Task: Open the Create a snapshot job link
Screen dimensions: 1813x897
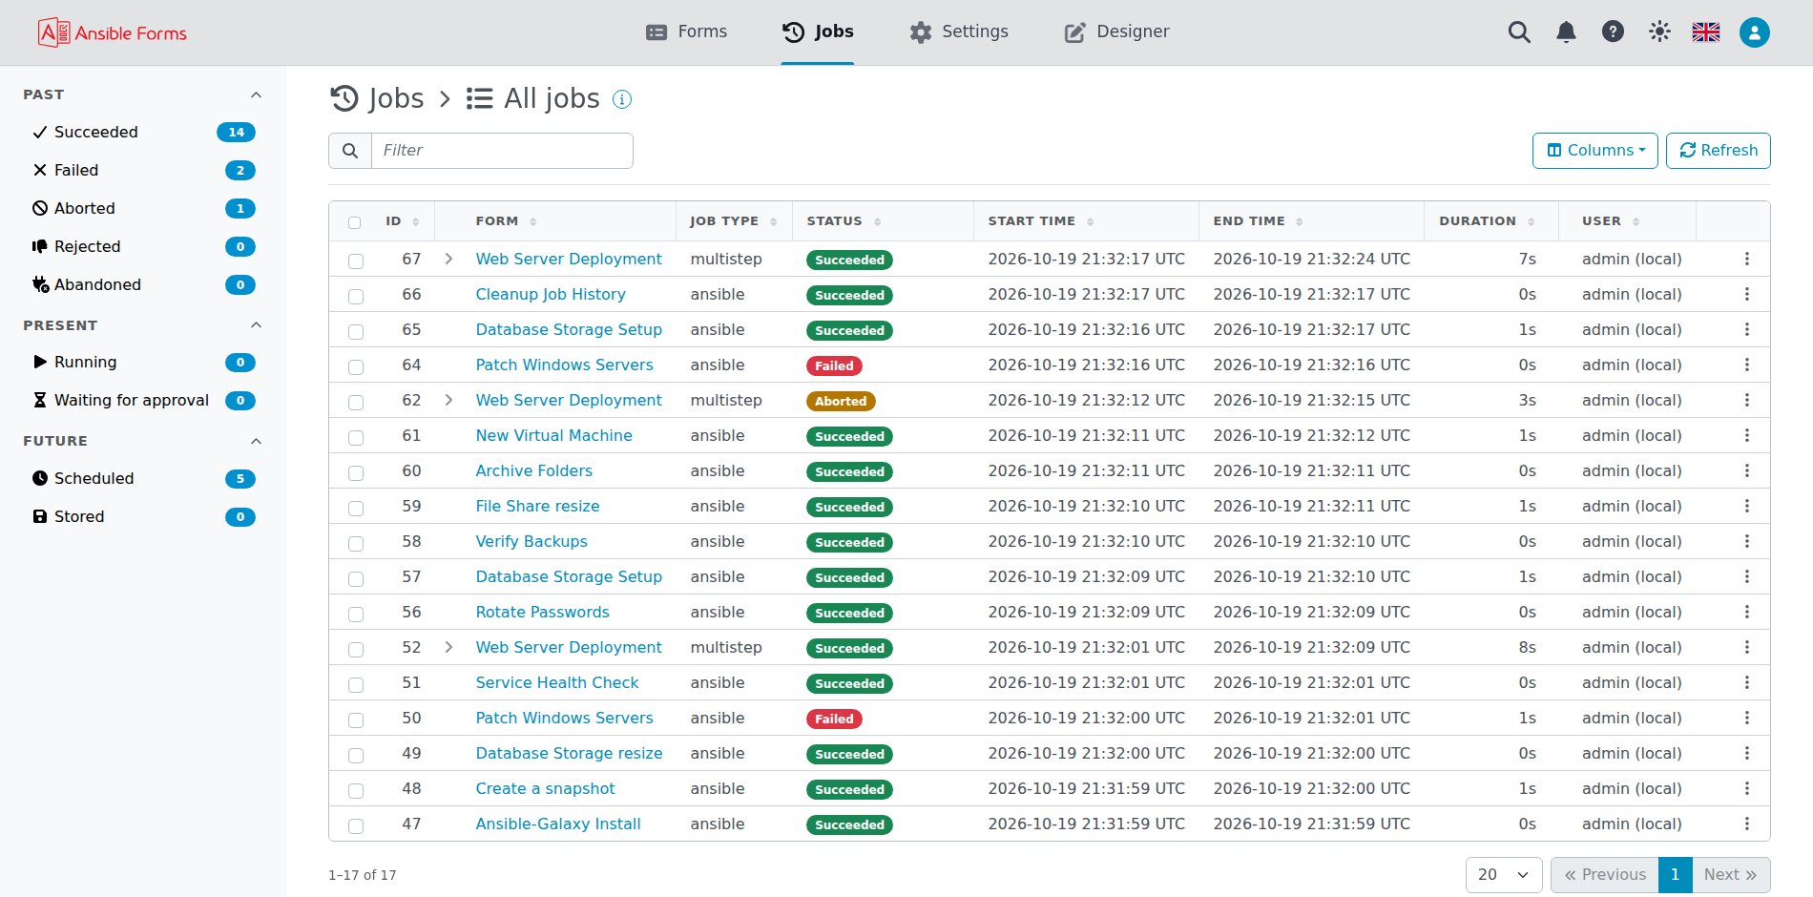Action: 545,788
